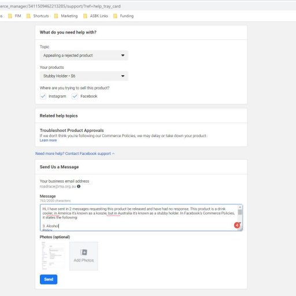The height and width of the screenshot is (296, 296).
Task: Click the Add Photos tile
Action: click(84, 256)
